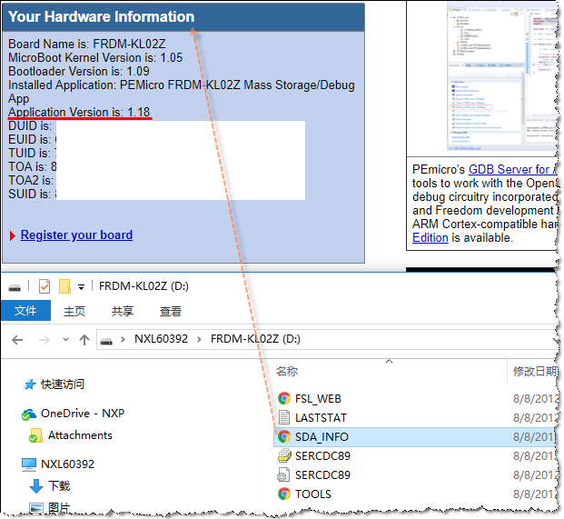Click the Forward navigation arrow
The image size is (564, 519).
[45, 340]
